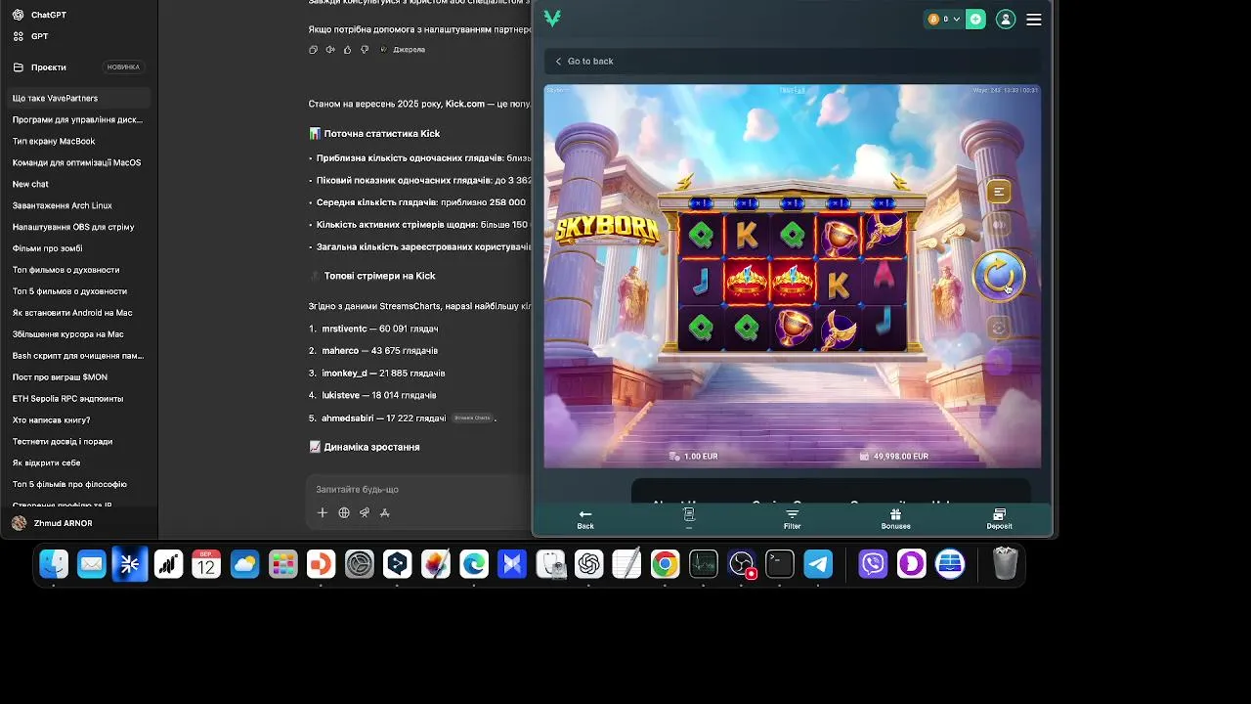Image resolution: width=1251 pixels, height=704 pixels.
Task: Open chat 'Що таке VavePartners'
Action: 78,98
